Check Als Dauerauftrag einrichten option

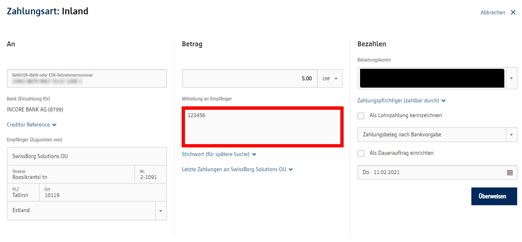361,154
